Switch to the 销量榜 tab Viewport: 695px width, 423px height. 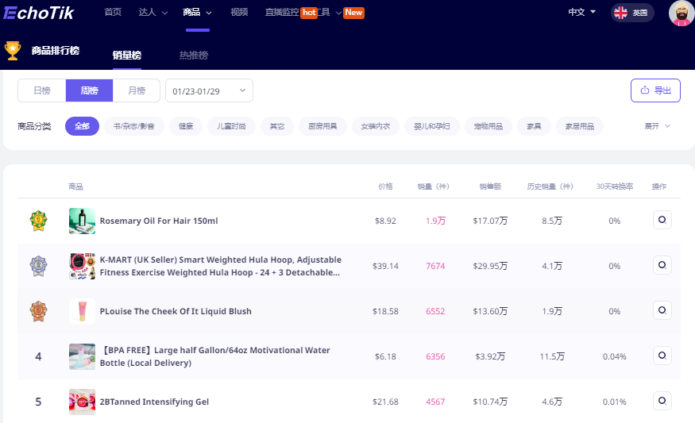[x=127, y=56]
